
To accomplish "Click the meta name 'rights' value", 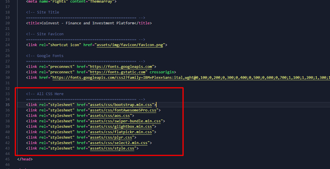I will pos(59,1).
